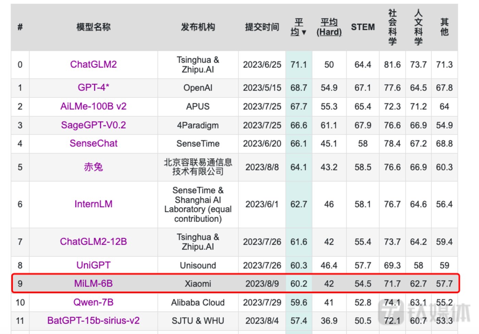
Task: Select AiLMe's hard average 55.3
Action: tap(329, 106)
